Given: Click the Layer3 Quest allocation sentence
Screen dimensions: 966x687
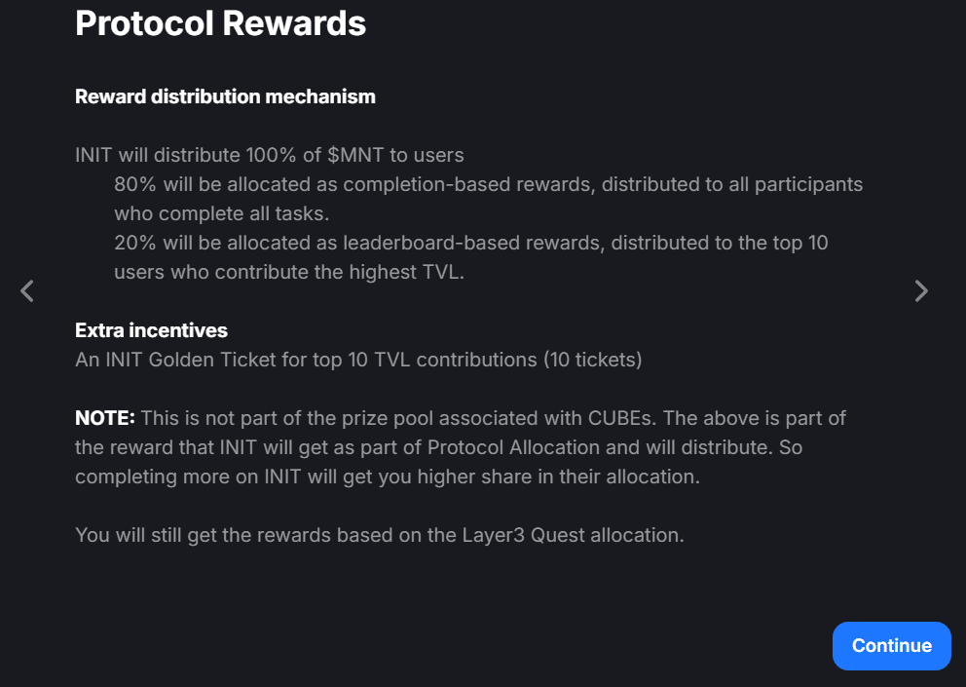Looking at the screenshot, I should [380, 535].
